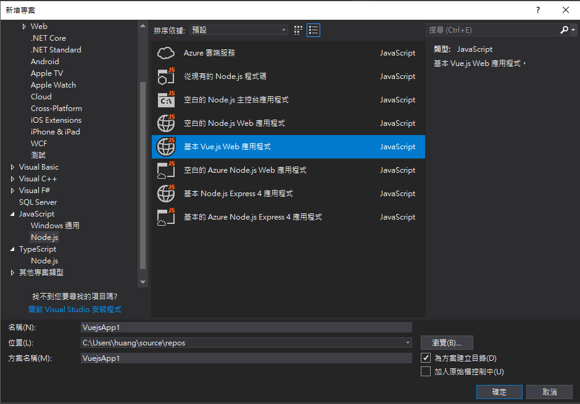
Task: Select iPhone & iPad category
Action: click(x=55, y=132)
